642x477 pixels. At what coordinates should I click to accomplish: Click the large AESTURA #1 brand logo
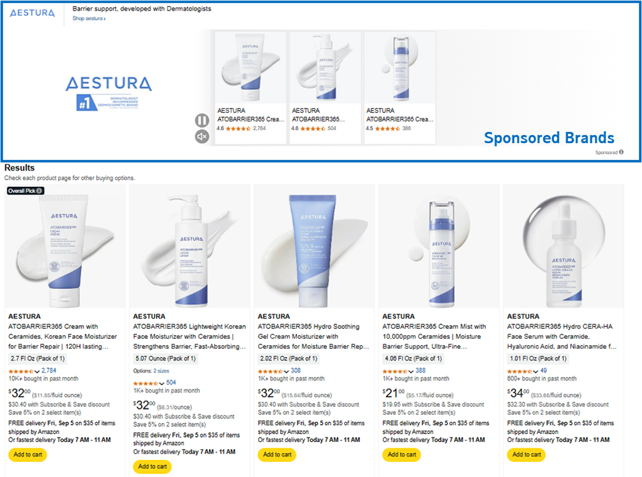[x=108, y=93]
